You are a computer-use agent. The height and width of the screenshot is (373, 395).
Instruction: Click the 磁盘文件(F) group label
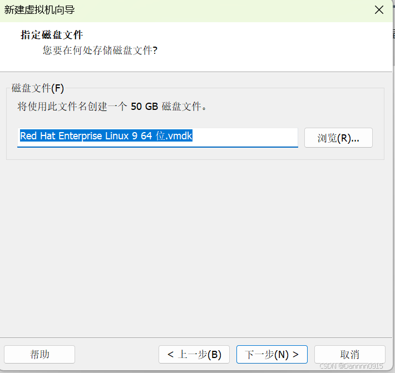pos(37,88)
